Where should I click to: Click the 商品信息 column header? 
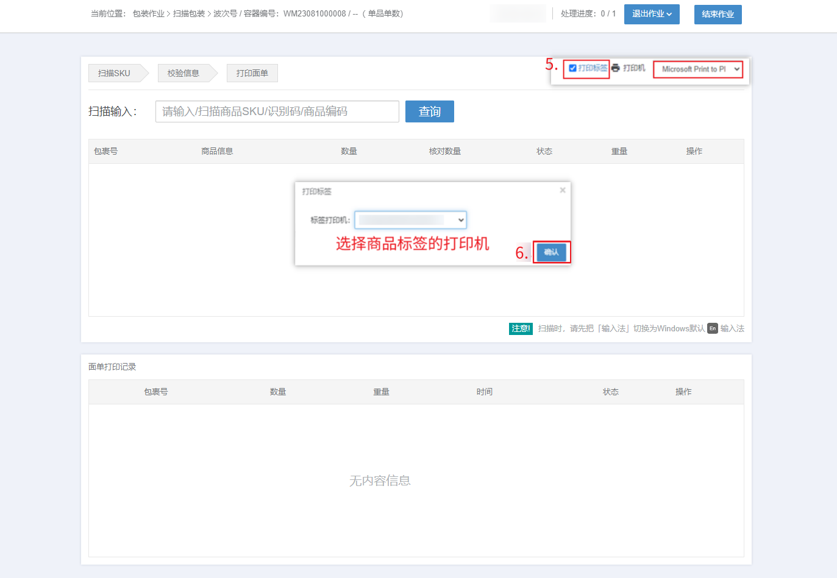tap(217, 151)
